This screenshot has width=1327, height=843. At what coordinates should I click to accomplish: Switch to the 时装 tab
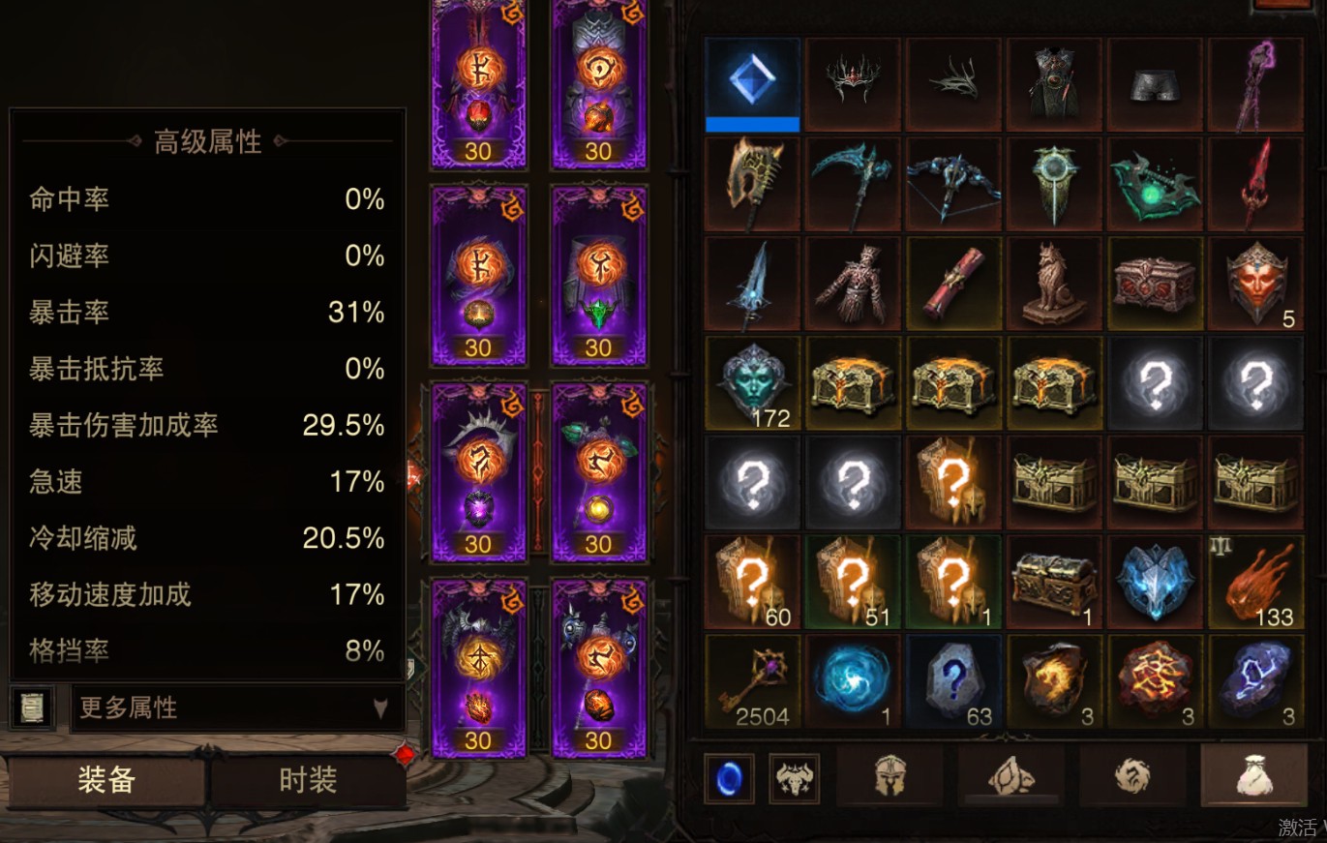point(308,780)
